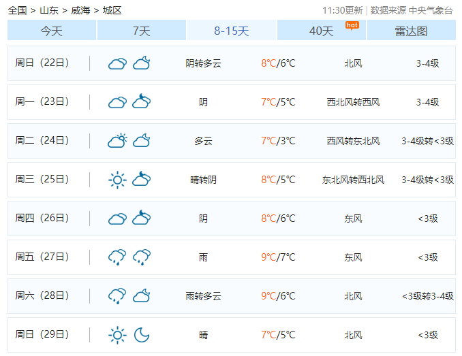
Task: Select date label 周二（24日）
Action: (x=42, y=141)
